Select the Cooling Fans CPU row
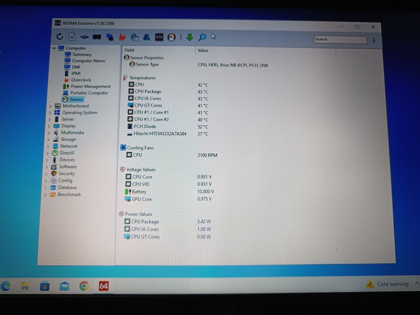Screen dimensions: 420x315 pyautogui.click(x=172, y=155)
